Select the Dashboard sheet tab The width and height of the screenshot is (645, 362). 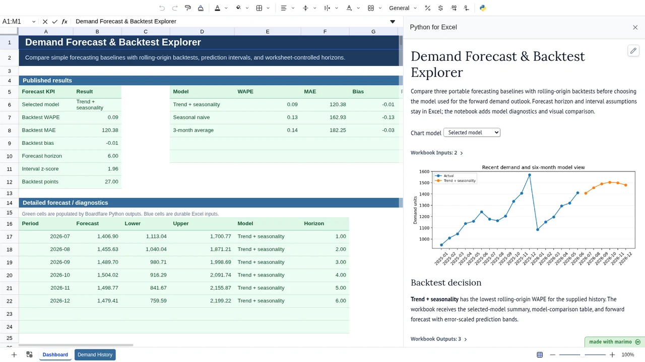pos(55,354)
